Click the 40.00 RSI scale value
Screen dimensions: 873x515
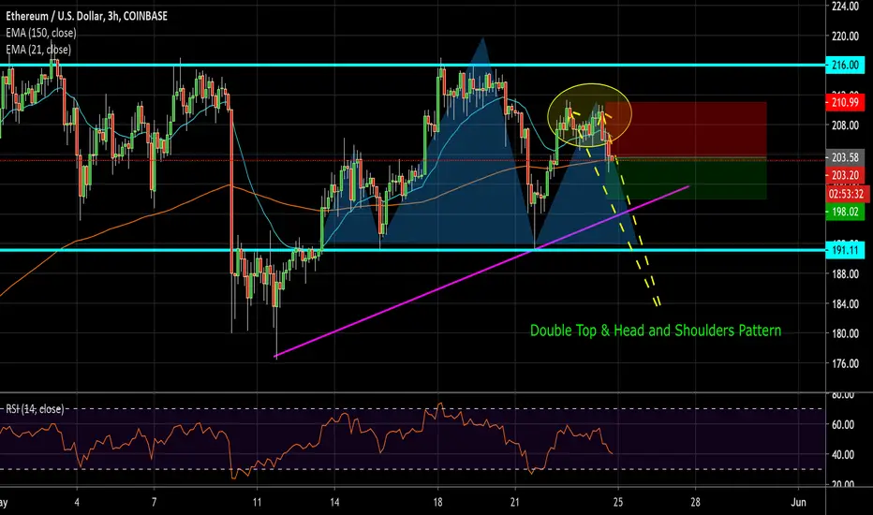tap(842, 455)
